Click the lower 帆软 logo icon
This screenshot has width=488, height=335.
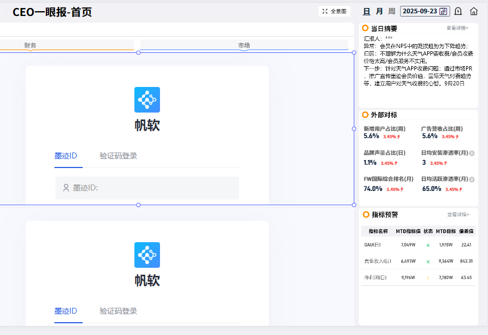[x=147, y=255]
